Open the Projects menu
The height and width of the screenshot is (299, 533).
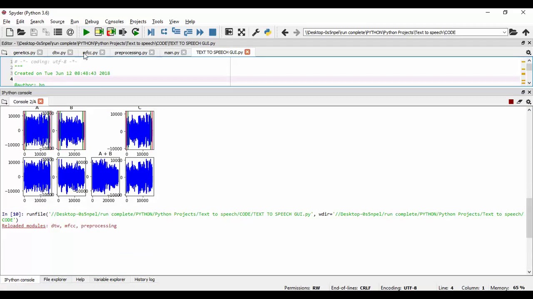click(138, 22)
